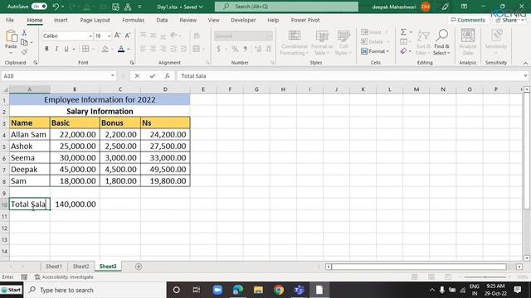Expand the formula bar chevron

pos(525,75)
